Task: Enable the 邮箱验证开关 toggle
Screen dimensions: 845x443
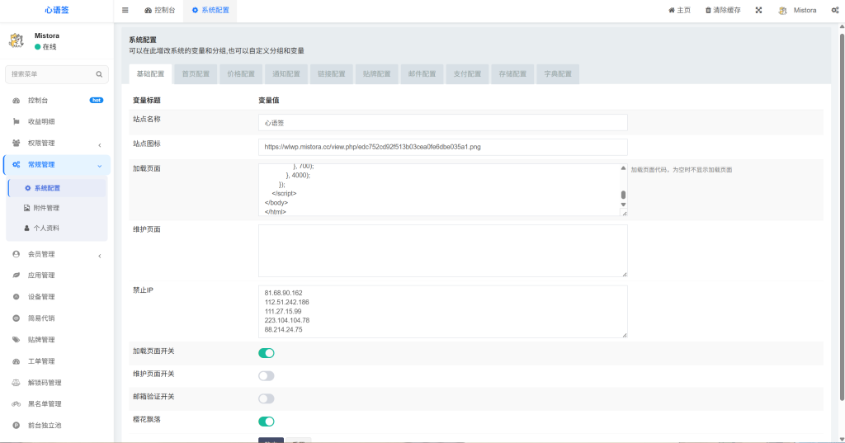Action: [267, 398]
